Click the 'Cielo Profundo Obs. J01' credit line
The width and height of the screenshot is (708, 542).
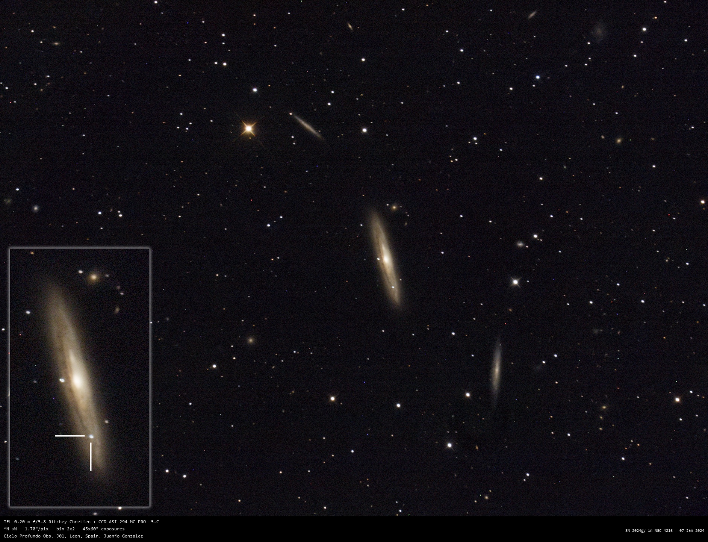coord(73,536)
